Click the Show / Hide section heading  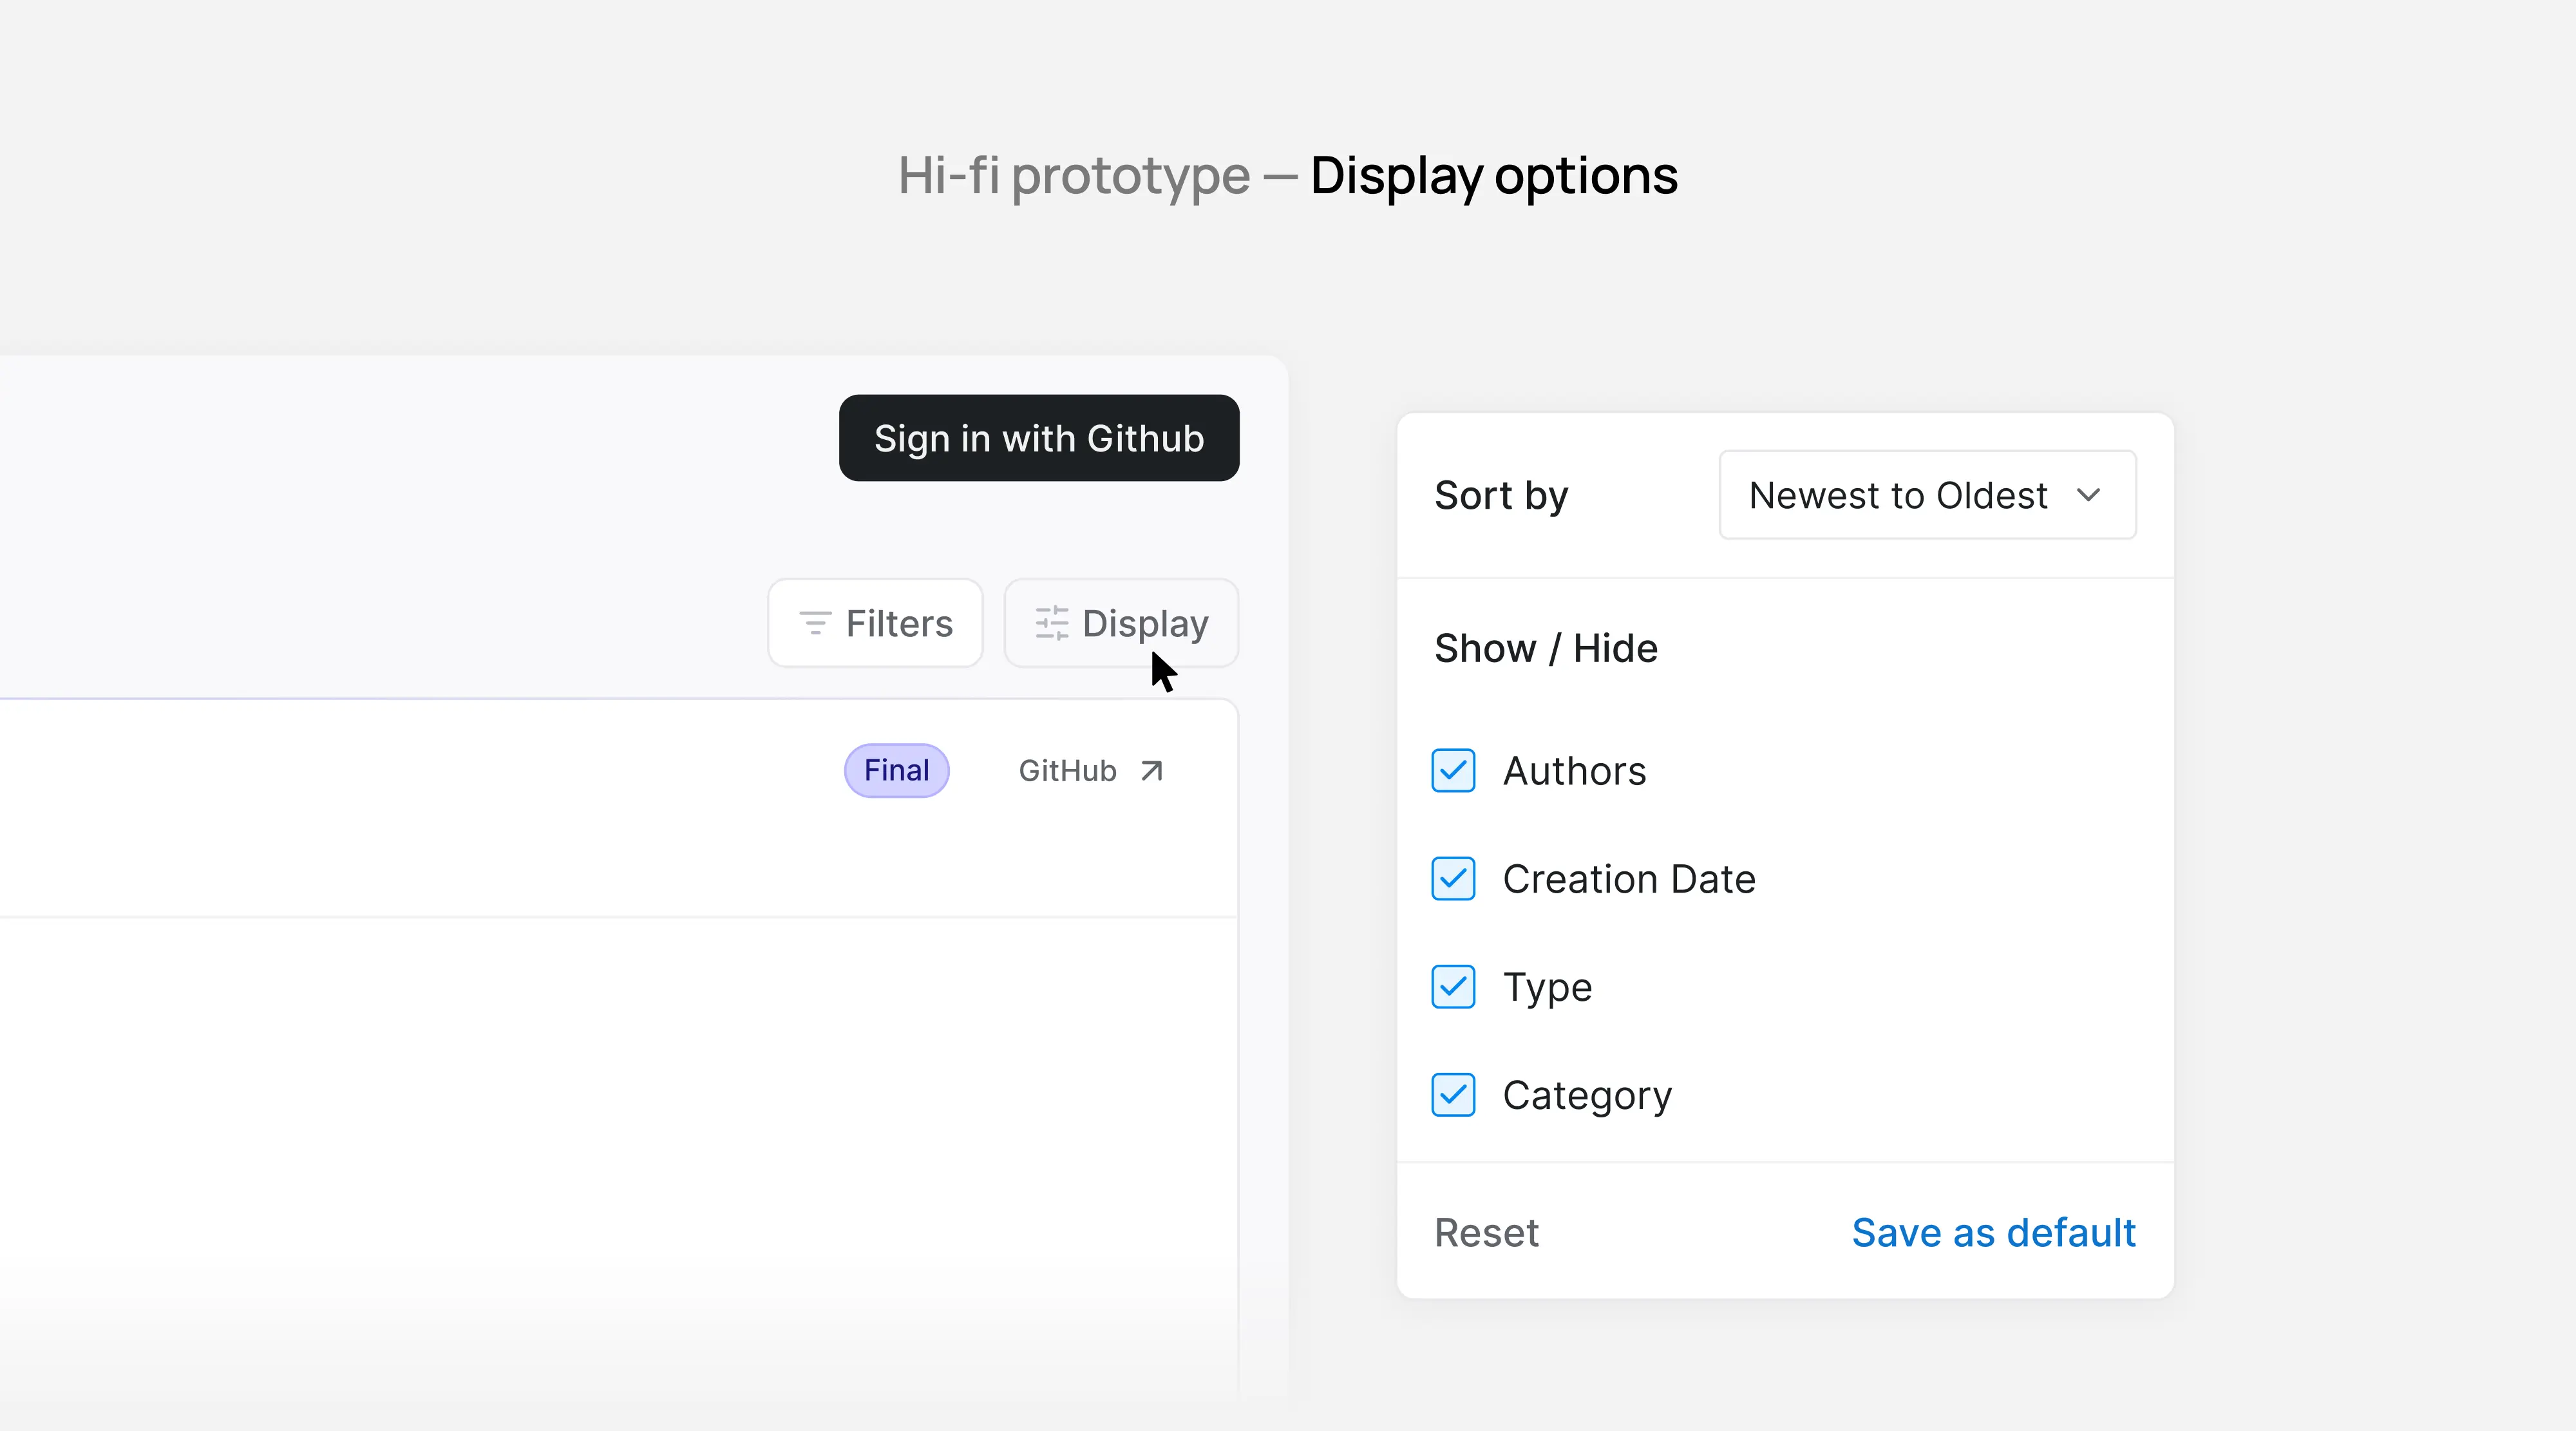coord(1546,647)
